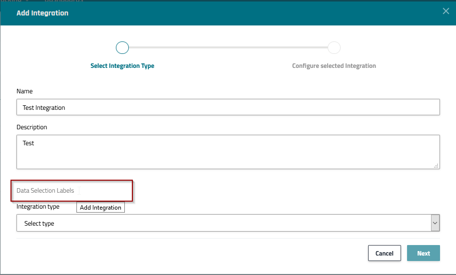Click Next to continue the wizard
This screenshot has width=456, height=275.
point(423,253)
